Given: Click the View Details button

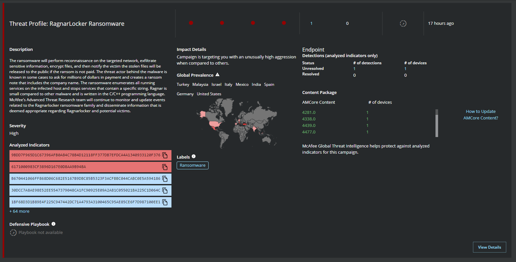Looking at the screenshot, I should [490, 247].
